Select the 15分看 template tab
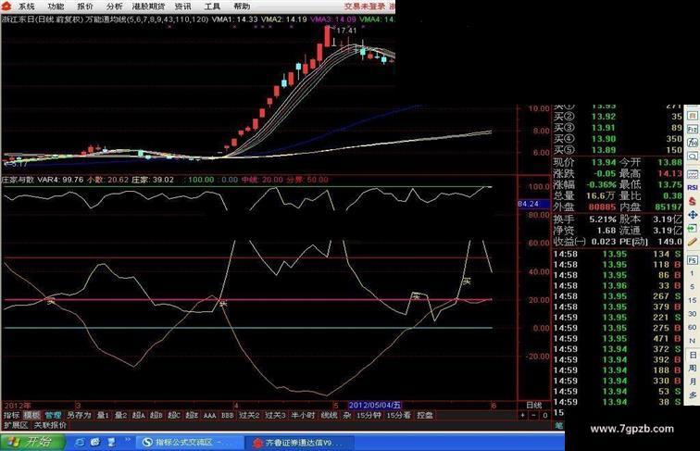 pyautogui.click(x=399, y=415)
